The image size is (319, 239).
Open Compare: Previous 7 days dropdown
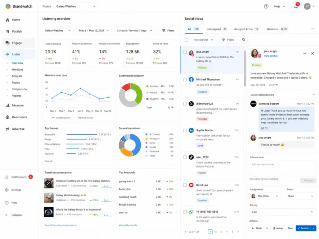(x=135, y=30)
